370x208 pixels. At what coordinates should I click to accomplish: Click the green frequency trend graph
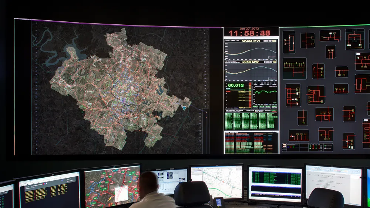[265, 95]
